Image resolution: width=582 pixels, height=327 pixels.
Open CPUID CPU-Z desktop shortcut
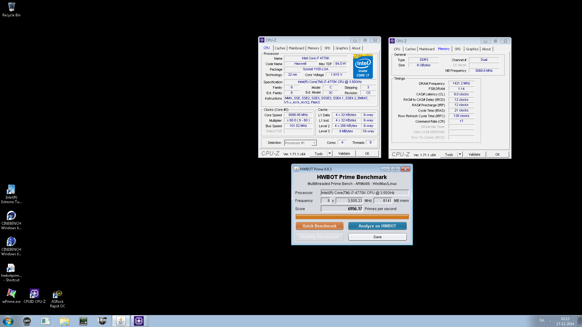pos(35,296)
